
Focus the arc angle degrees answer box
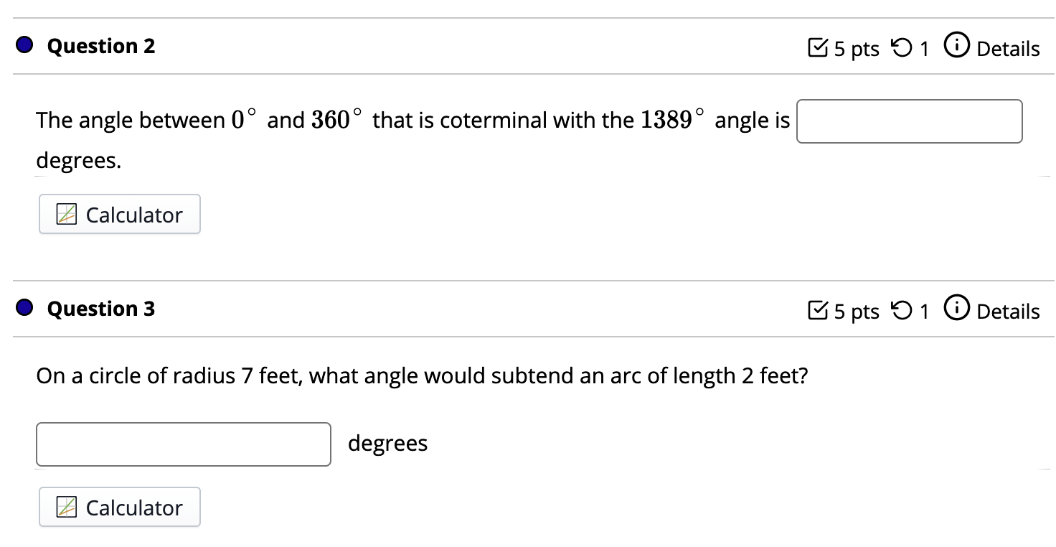click(x=184, y=444)
